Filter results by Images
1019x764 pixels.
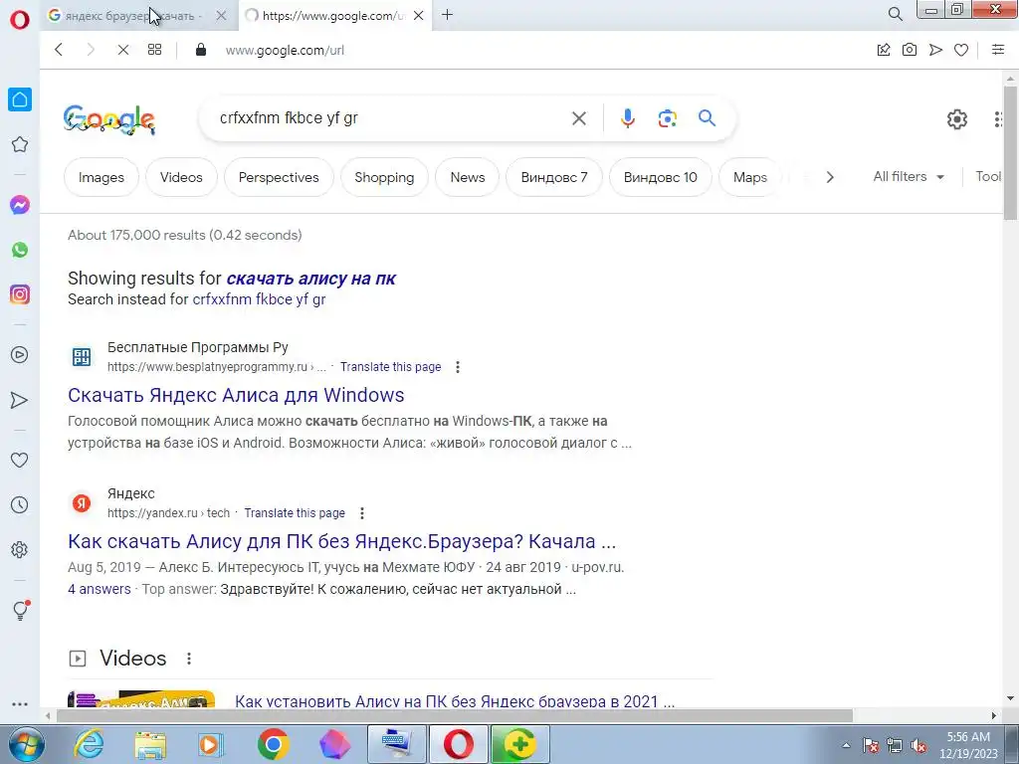tap(101, 177)
